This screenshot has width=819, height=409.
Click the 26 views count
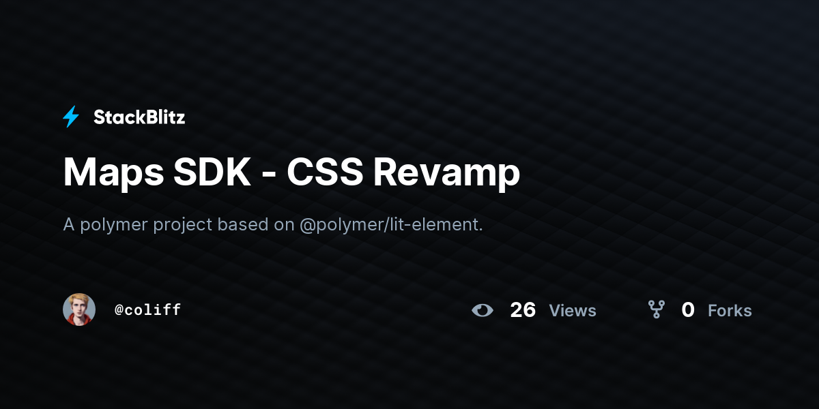tap(523, 310)
